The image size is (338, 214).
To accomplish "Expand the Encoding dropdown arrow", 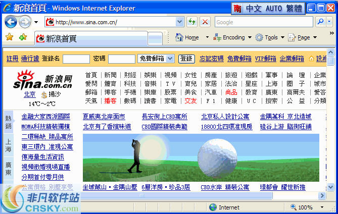I will pyautogui.click(x=250, y=37).
